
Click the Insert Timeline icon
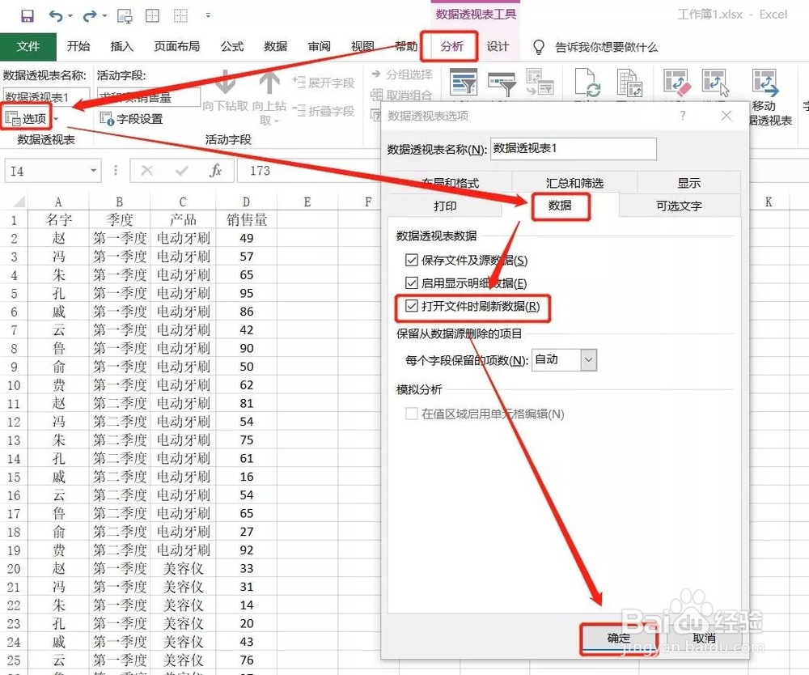click(x=502, y=83)
